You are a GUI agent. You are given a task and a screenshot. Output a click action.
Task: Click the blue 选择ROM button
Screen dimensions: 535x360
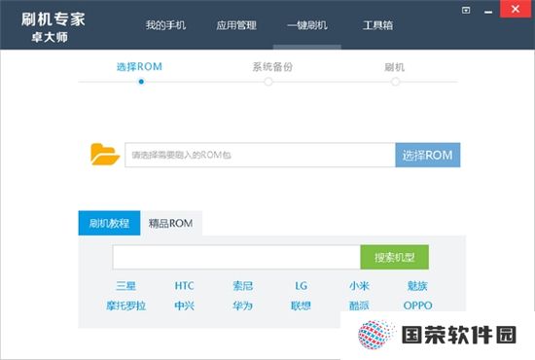[x=428, y=155]
